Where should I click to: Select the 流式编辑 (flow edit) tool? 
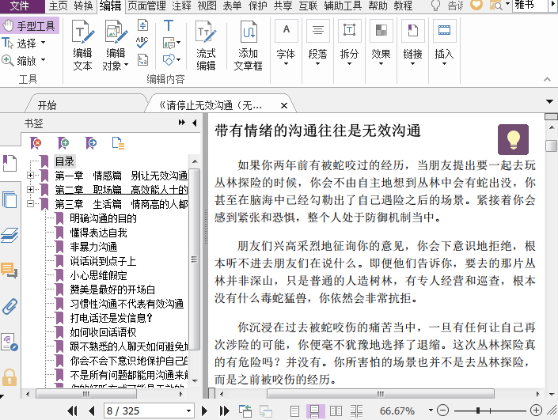206,44
